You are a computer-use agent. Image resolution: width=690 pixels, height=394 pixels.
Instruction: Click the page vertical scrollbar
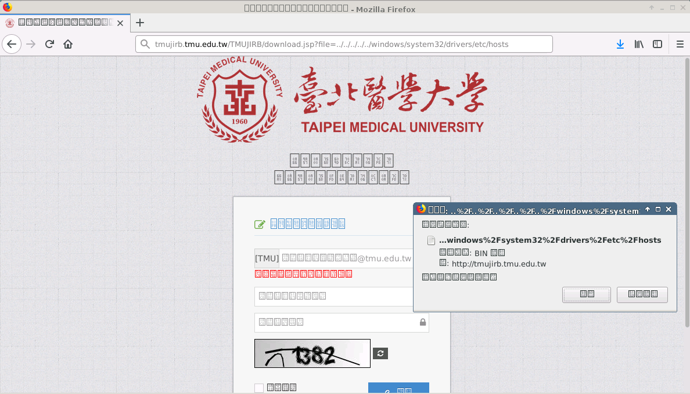pos(687,193)
